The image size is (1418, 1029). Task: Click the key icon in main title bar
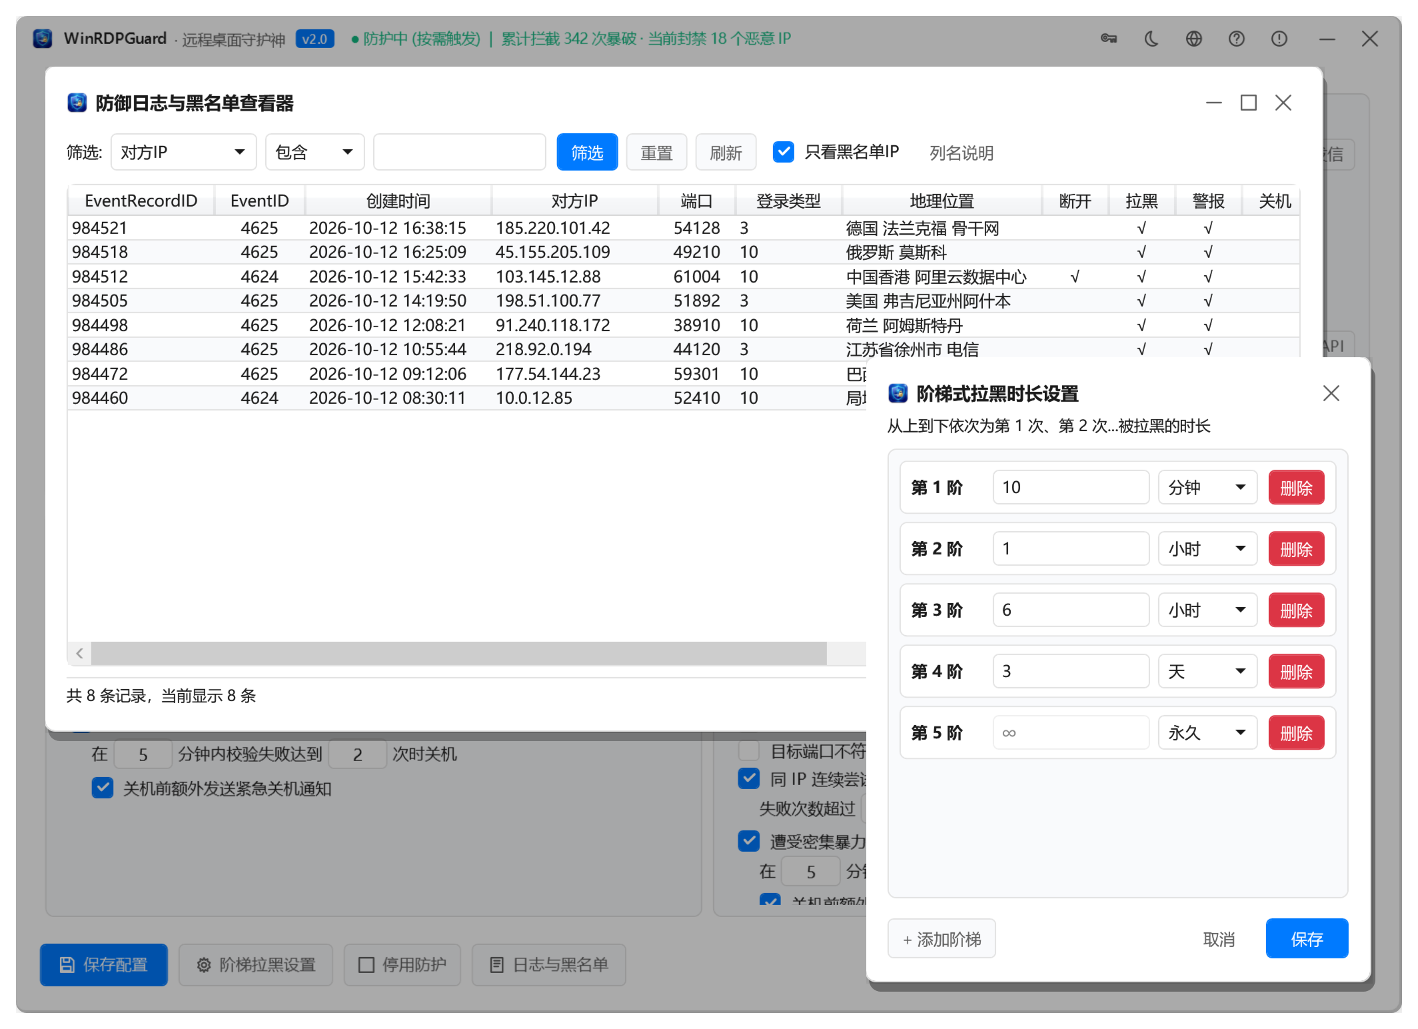pos(1109,39)
